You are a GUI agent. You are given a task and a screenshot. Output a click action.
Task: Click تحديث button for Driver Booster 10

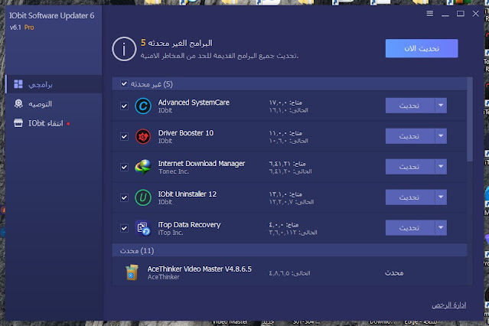pos(410,136)
